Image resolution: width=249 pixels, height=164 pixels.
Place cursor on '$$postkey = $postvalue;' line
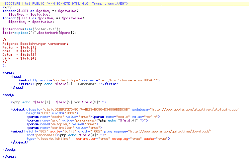pyautogui.click(x=31, y=22)
